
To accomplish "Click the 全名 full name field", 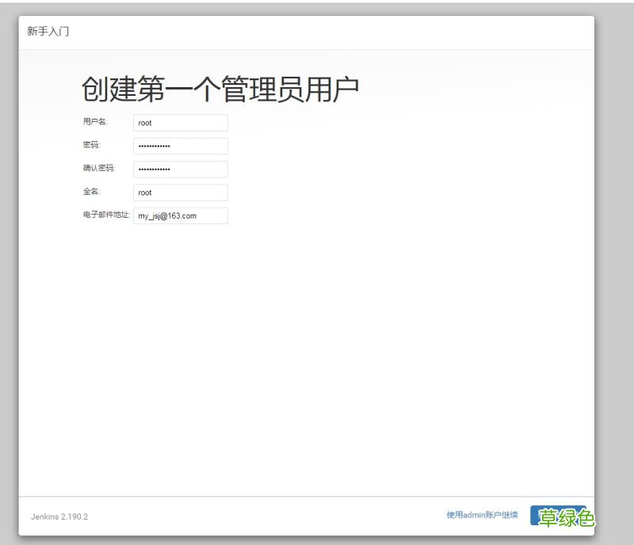I will [180, 192].
